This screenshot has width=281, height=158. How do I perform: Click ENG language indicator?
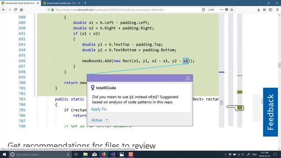pos(254,154)
